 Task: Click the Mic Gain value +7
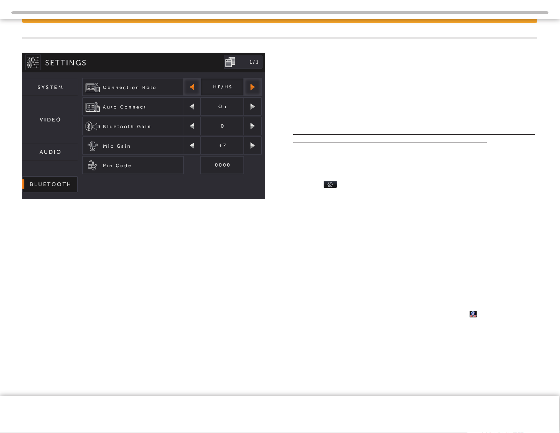coord(222,145)
